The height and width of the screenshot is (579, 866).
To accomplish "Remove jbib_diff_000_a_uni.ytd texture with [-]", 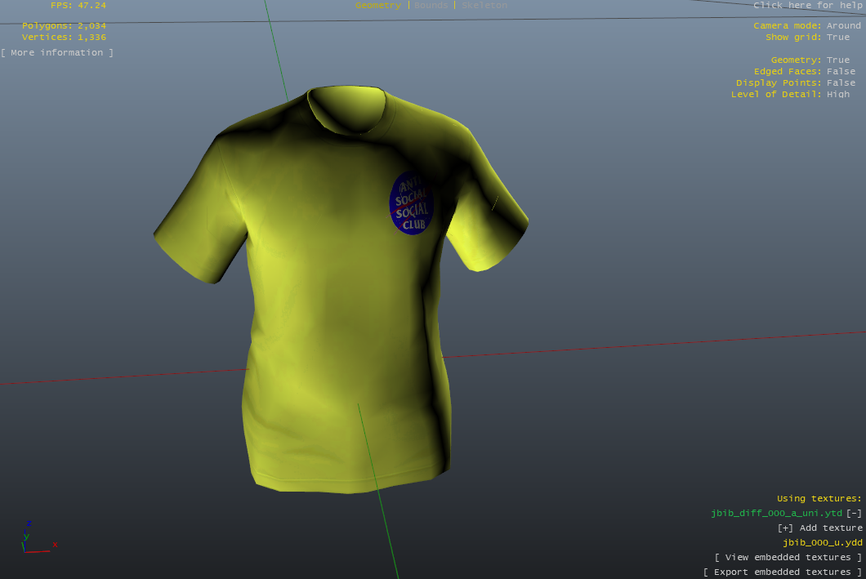I will coord(854,514).
